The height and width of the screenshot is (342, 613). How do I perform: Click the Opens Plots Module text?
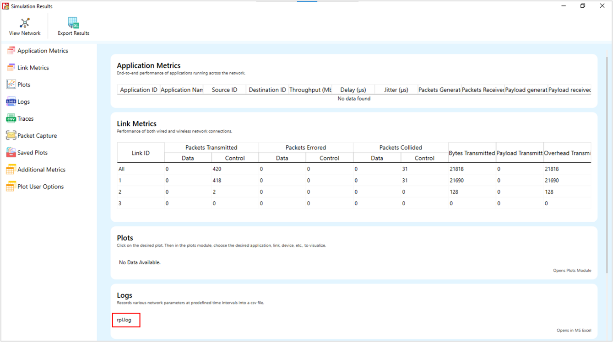[572, 271]
